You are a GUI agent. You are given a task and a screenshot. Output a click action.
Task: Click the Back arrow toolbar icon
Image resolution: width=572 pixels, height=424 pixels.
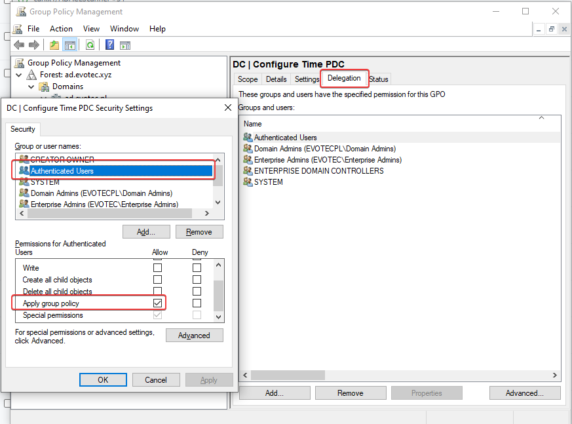tap(19, 45)
